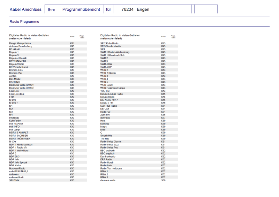Click the 'Radio Programme' section title
Image resolution: width=279 pixels, height=197 pixels.
tap(24, 22)
